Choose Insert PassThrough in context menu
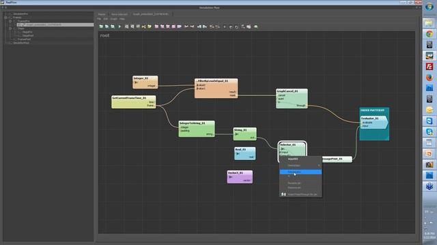Image resolution: width=437 pixels, height=245 pixels. pos(302,195)
